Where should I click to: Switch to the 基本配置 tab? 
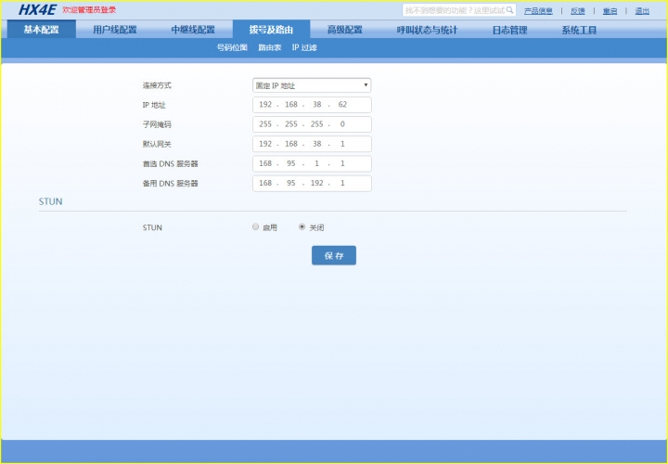[42, 30]
